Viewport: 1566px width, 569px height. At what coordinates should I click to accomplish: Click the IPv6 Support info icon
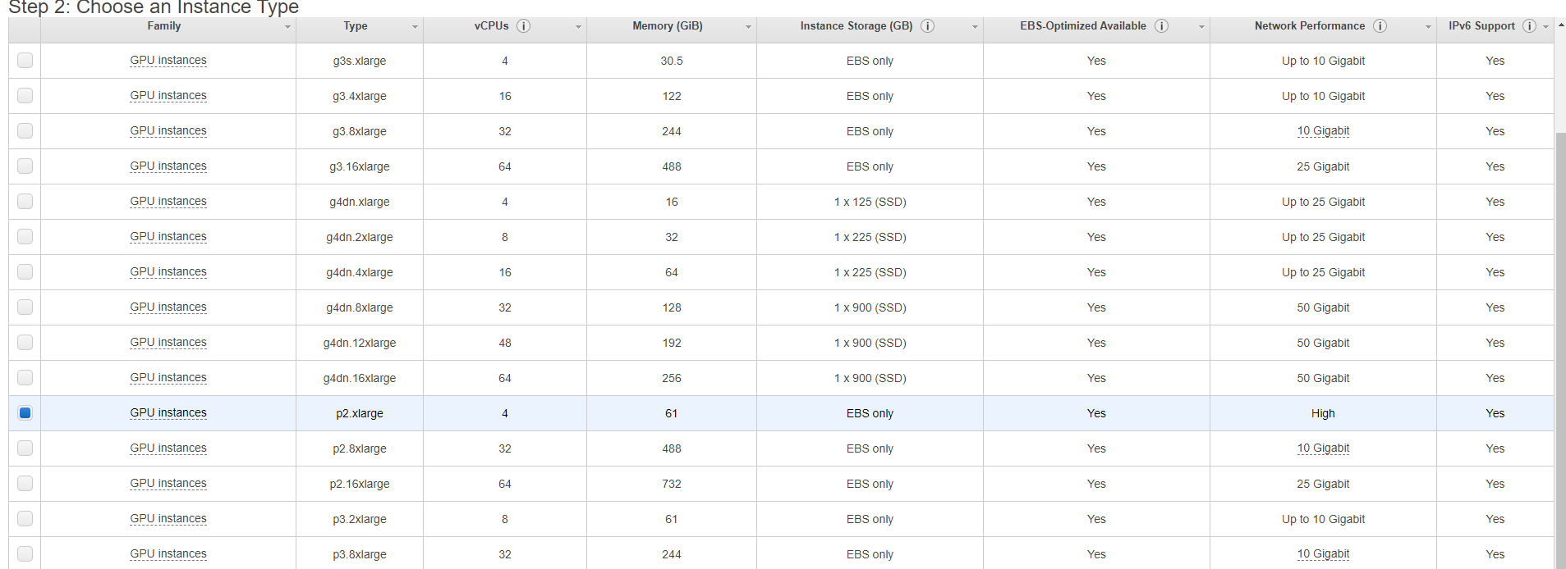tap(1529, 26)
